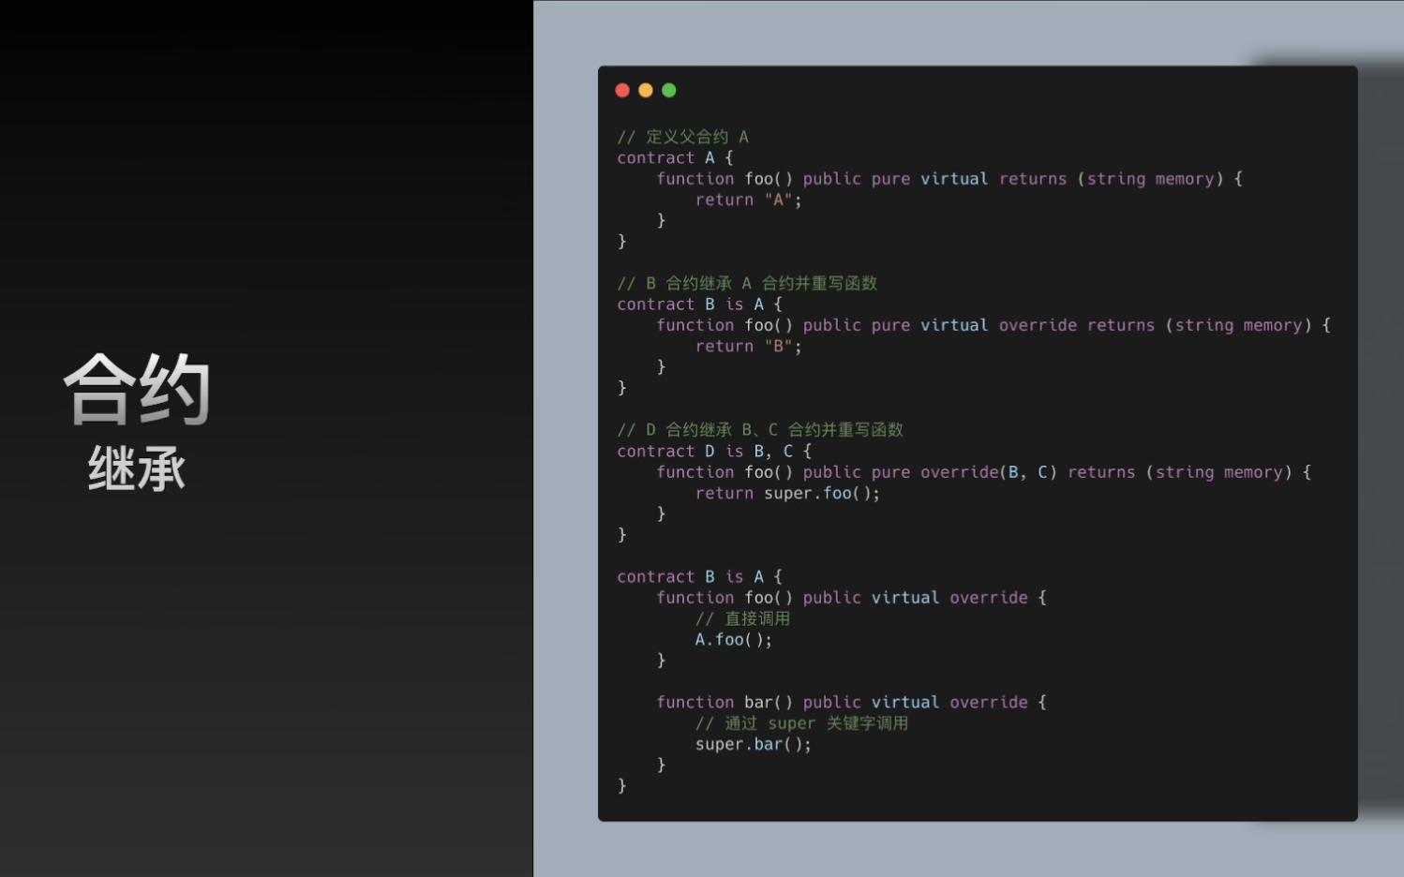Click the 'return super.foo();' statement
1404x877 pixels.
pyautogui.click(x=787, y=494)
